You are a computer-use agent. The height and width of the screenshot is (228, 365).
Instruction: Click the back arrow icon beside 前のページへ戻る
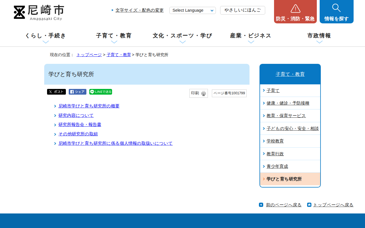pyautogui.click(x=261, y=205)
